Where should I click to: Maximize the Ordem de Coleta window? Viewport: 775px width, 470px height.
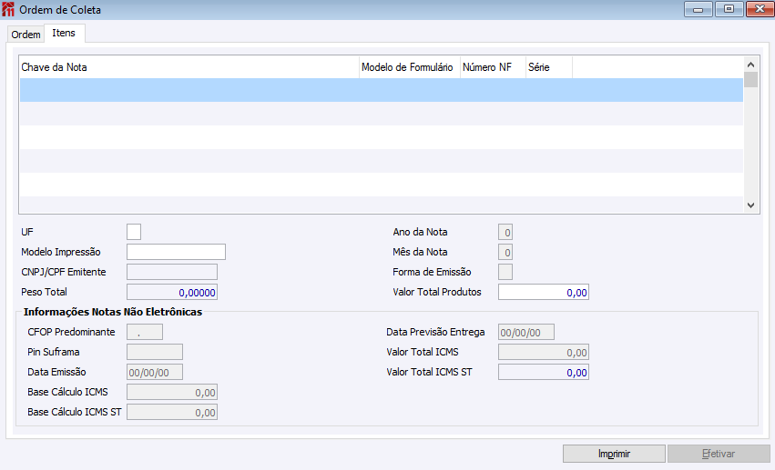tap(729, 9)
